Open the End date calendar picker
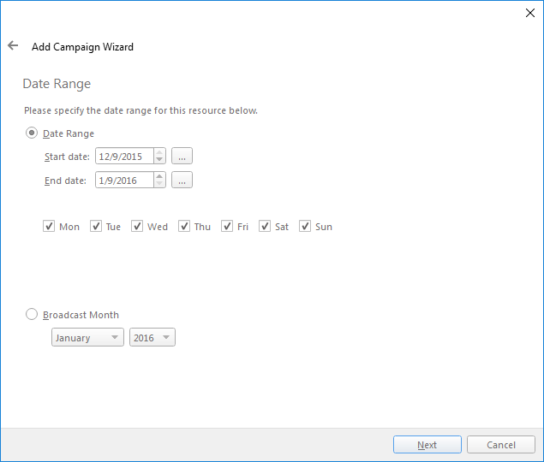The image size is (544, 462). pyautogui.click(x=182, y=180)
